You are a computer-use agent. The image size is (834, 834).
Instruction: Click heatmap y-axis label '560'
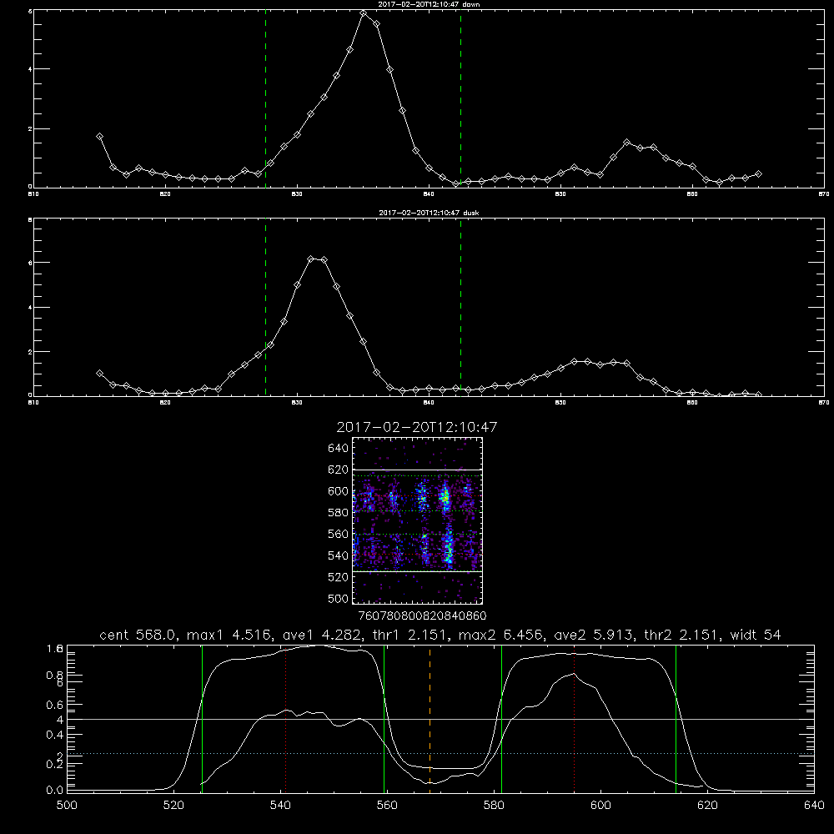(339, 534)
